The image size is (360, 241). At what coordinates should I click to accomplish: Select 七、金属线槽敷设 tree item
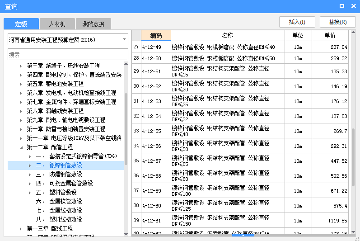click(59, 210)
